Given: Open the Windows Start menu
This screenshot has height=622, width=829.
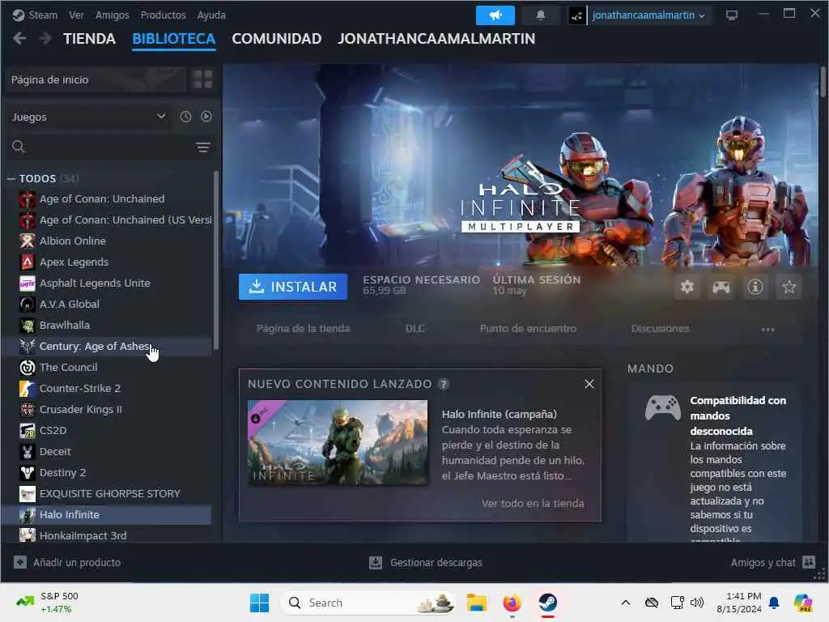Looking at the screenshot, I should point(259,603).
